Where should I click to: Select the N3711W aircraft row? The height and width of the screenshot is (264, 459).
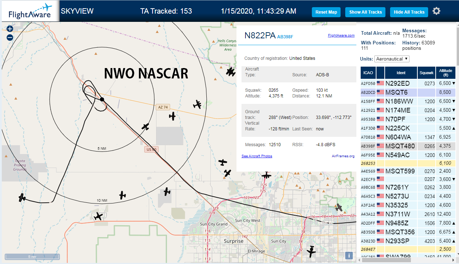coord(408,214)
